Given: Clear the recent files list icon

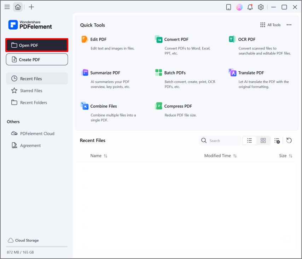Looking at the screenshot, I should coord(277,141).
